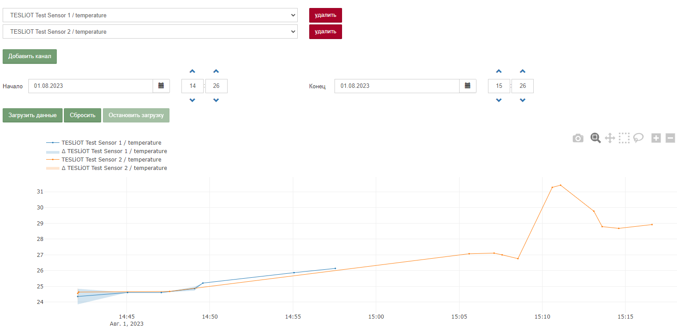Screen dimensions: 677x331
Task: Decrease the end minute with down chevron
Action: point(523,100)
